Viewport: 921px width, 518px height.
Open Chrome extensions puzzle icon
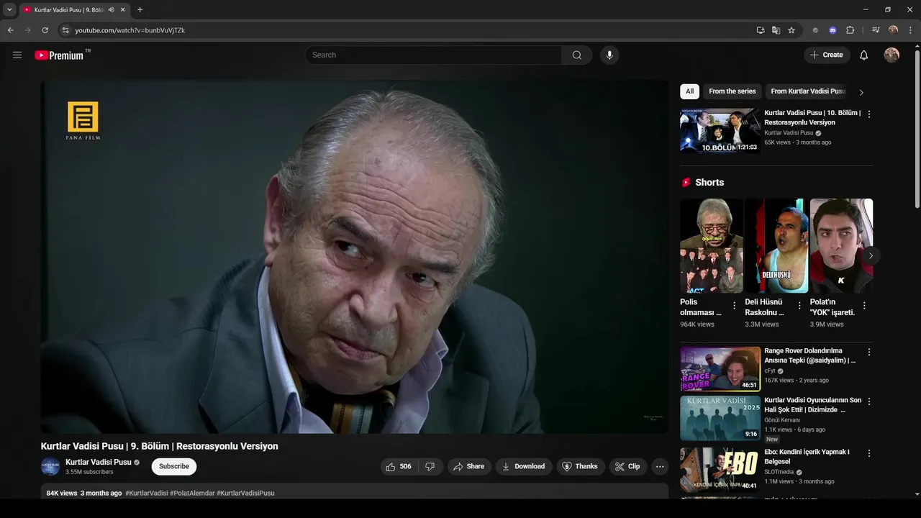tap(850, 30)
